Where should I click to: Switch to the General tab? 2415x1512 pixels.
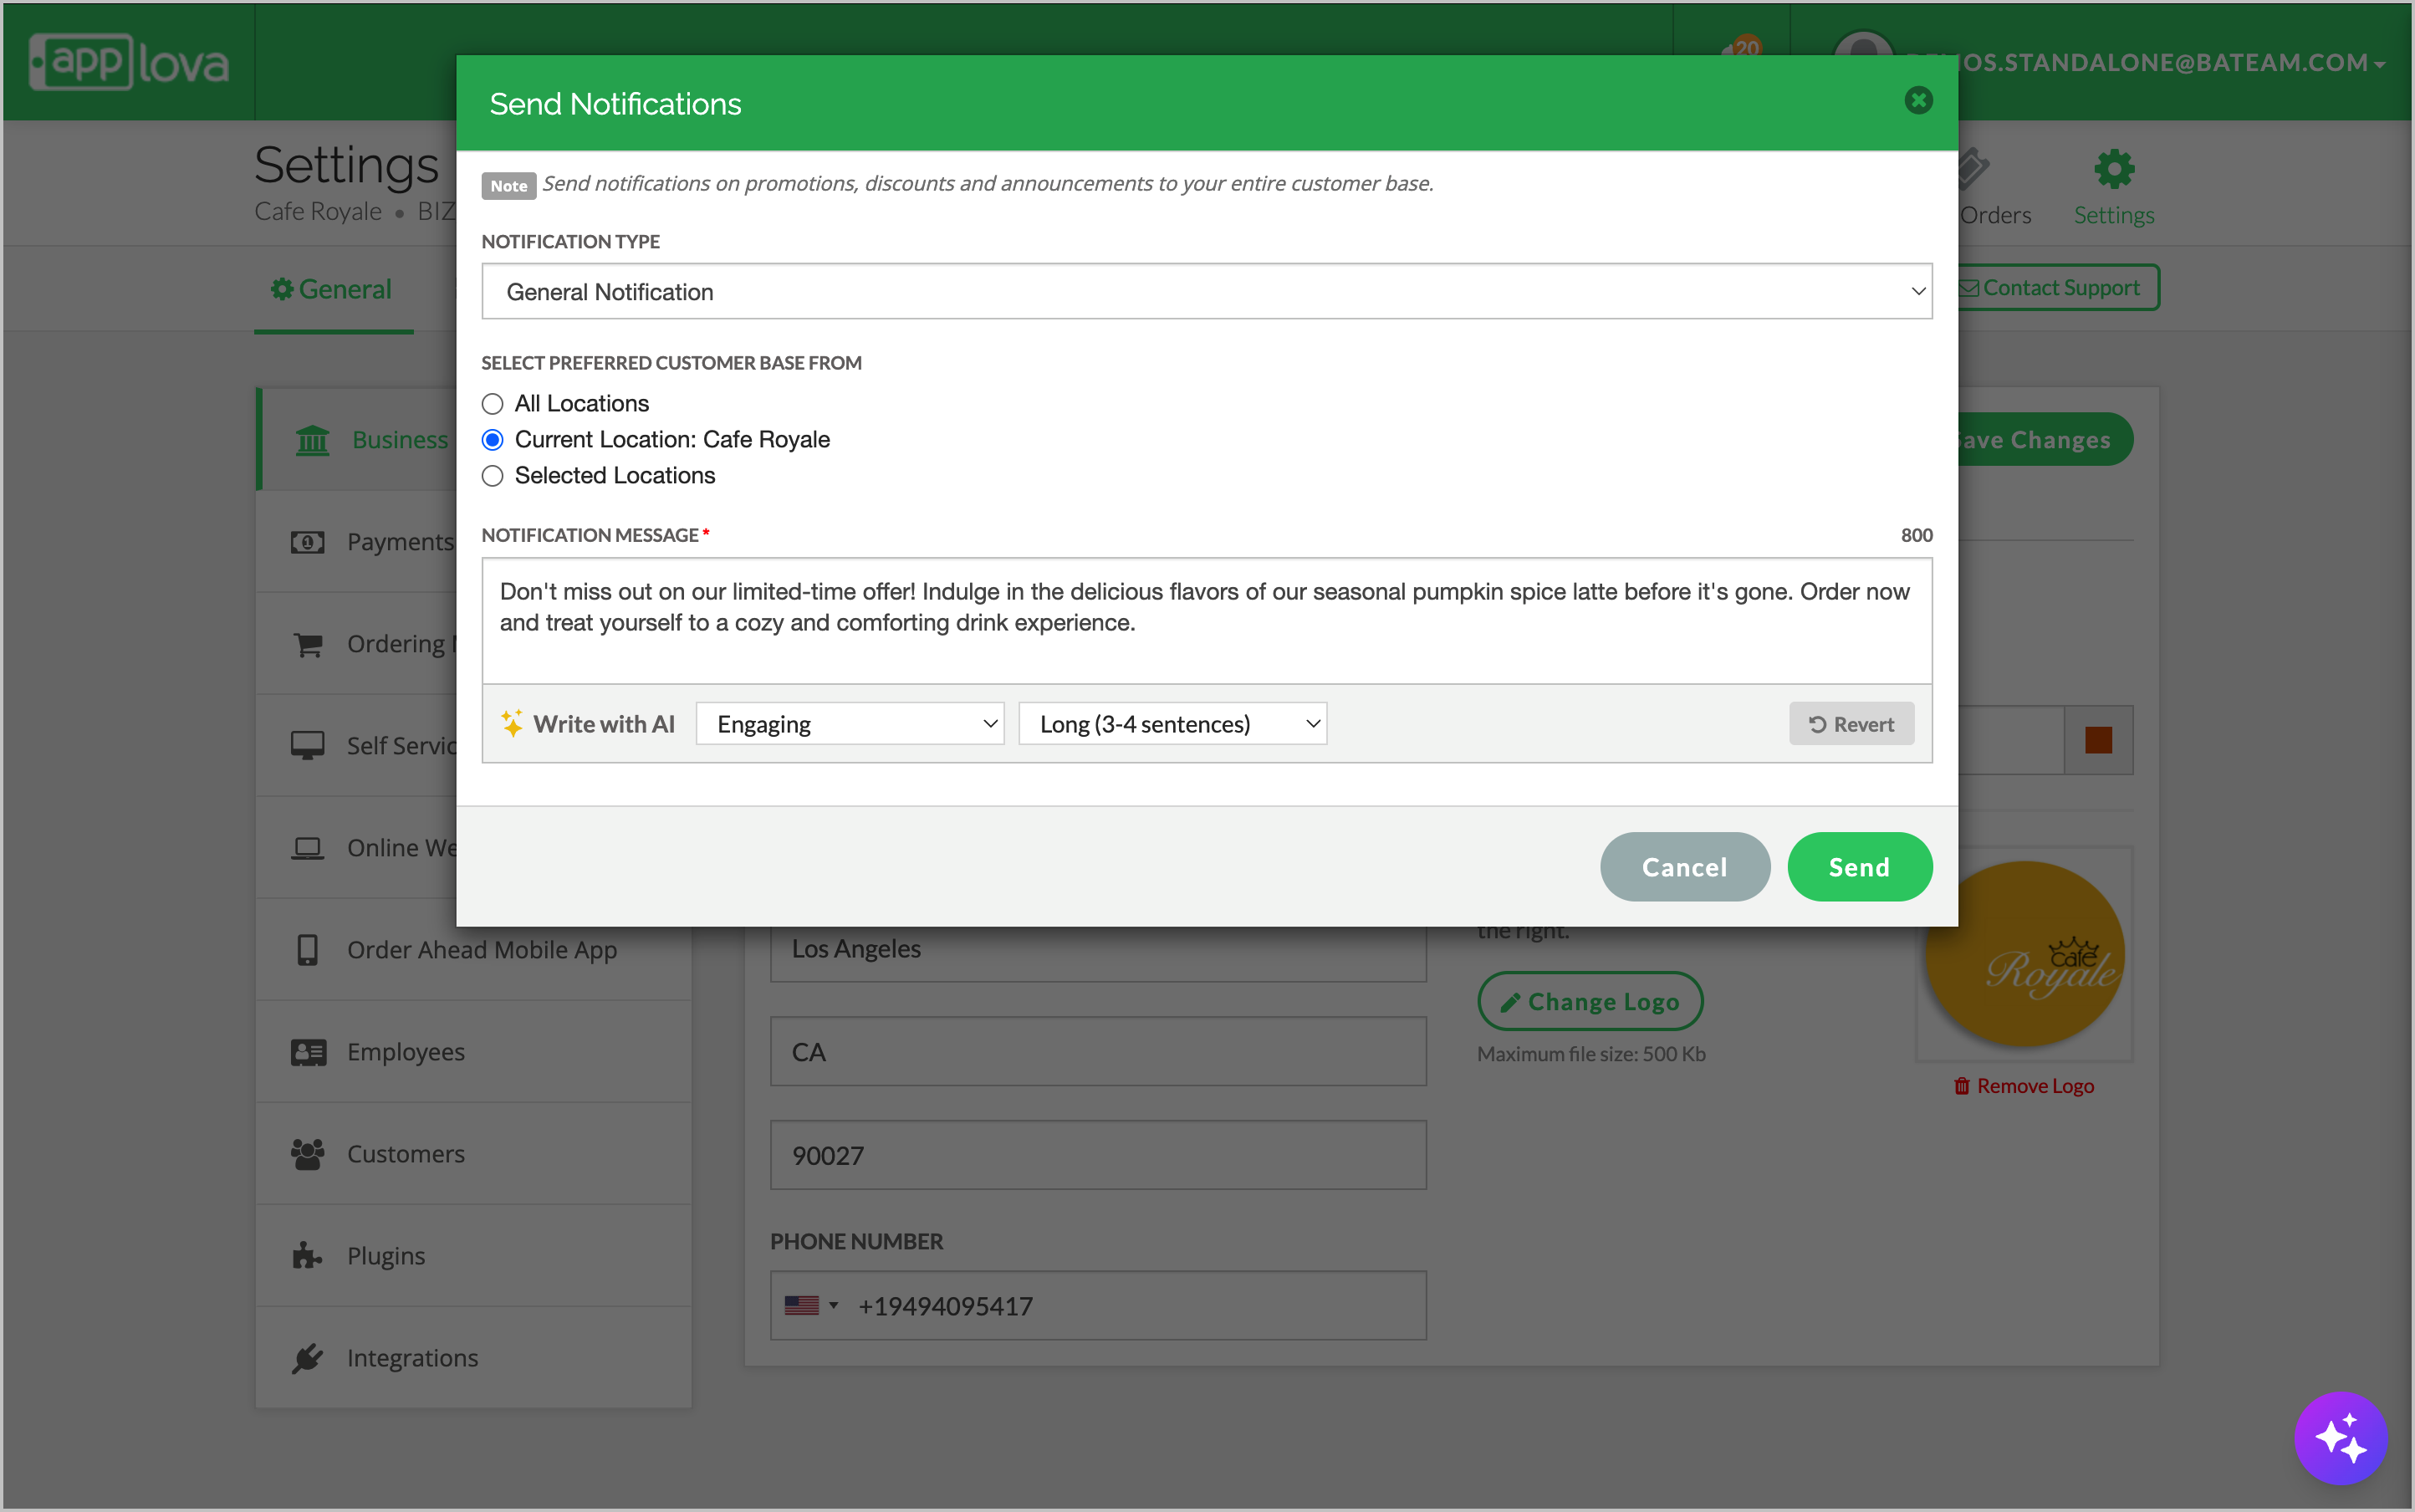click(333, 290)
